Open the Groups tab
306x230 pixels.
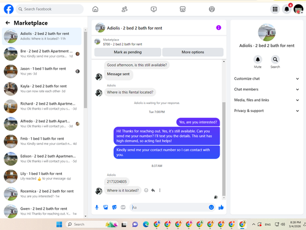pyautogui.click(x=212, y=9)
